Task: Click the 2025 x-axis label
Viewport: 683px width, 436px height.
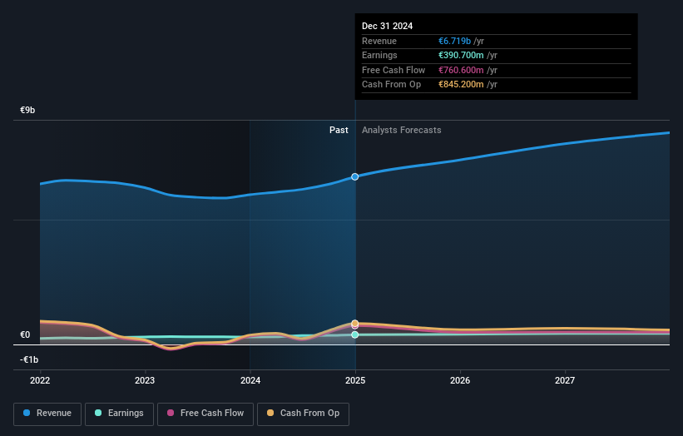Action: coord(355,381)
